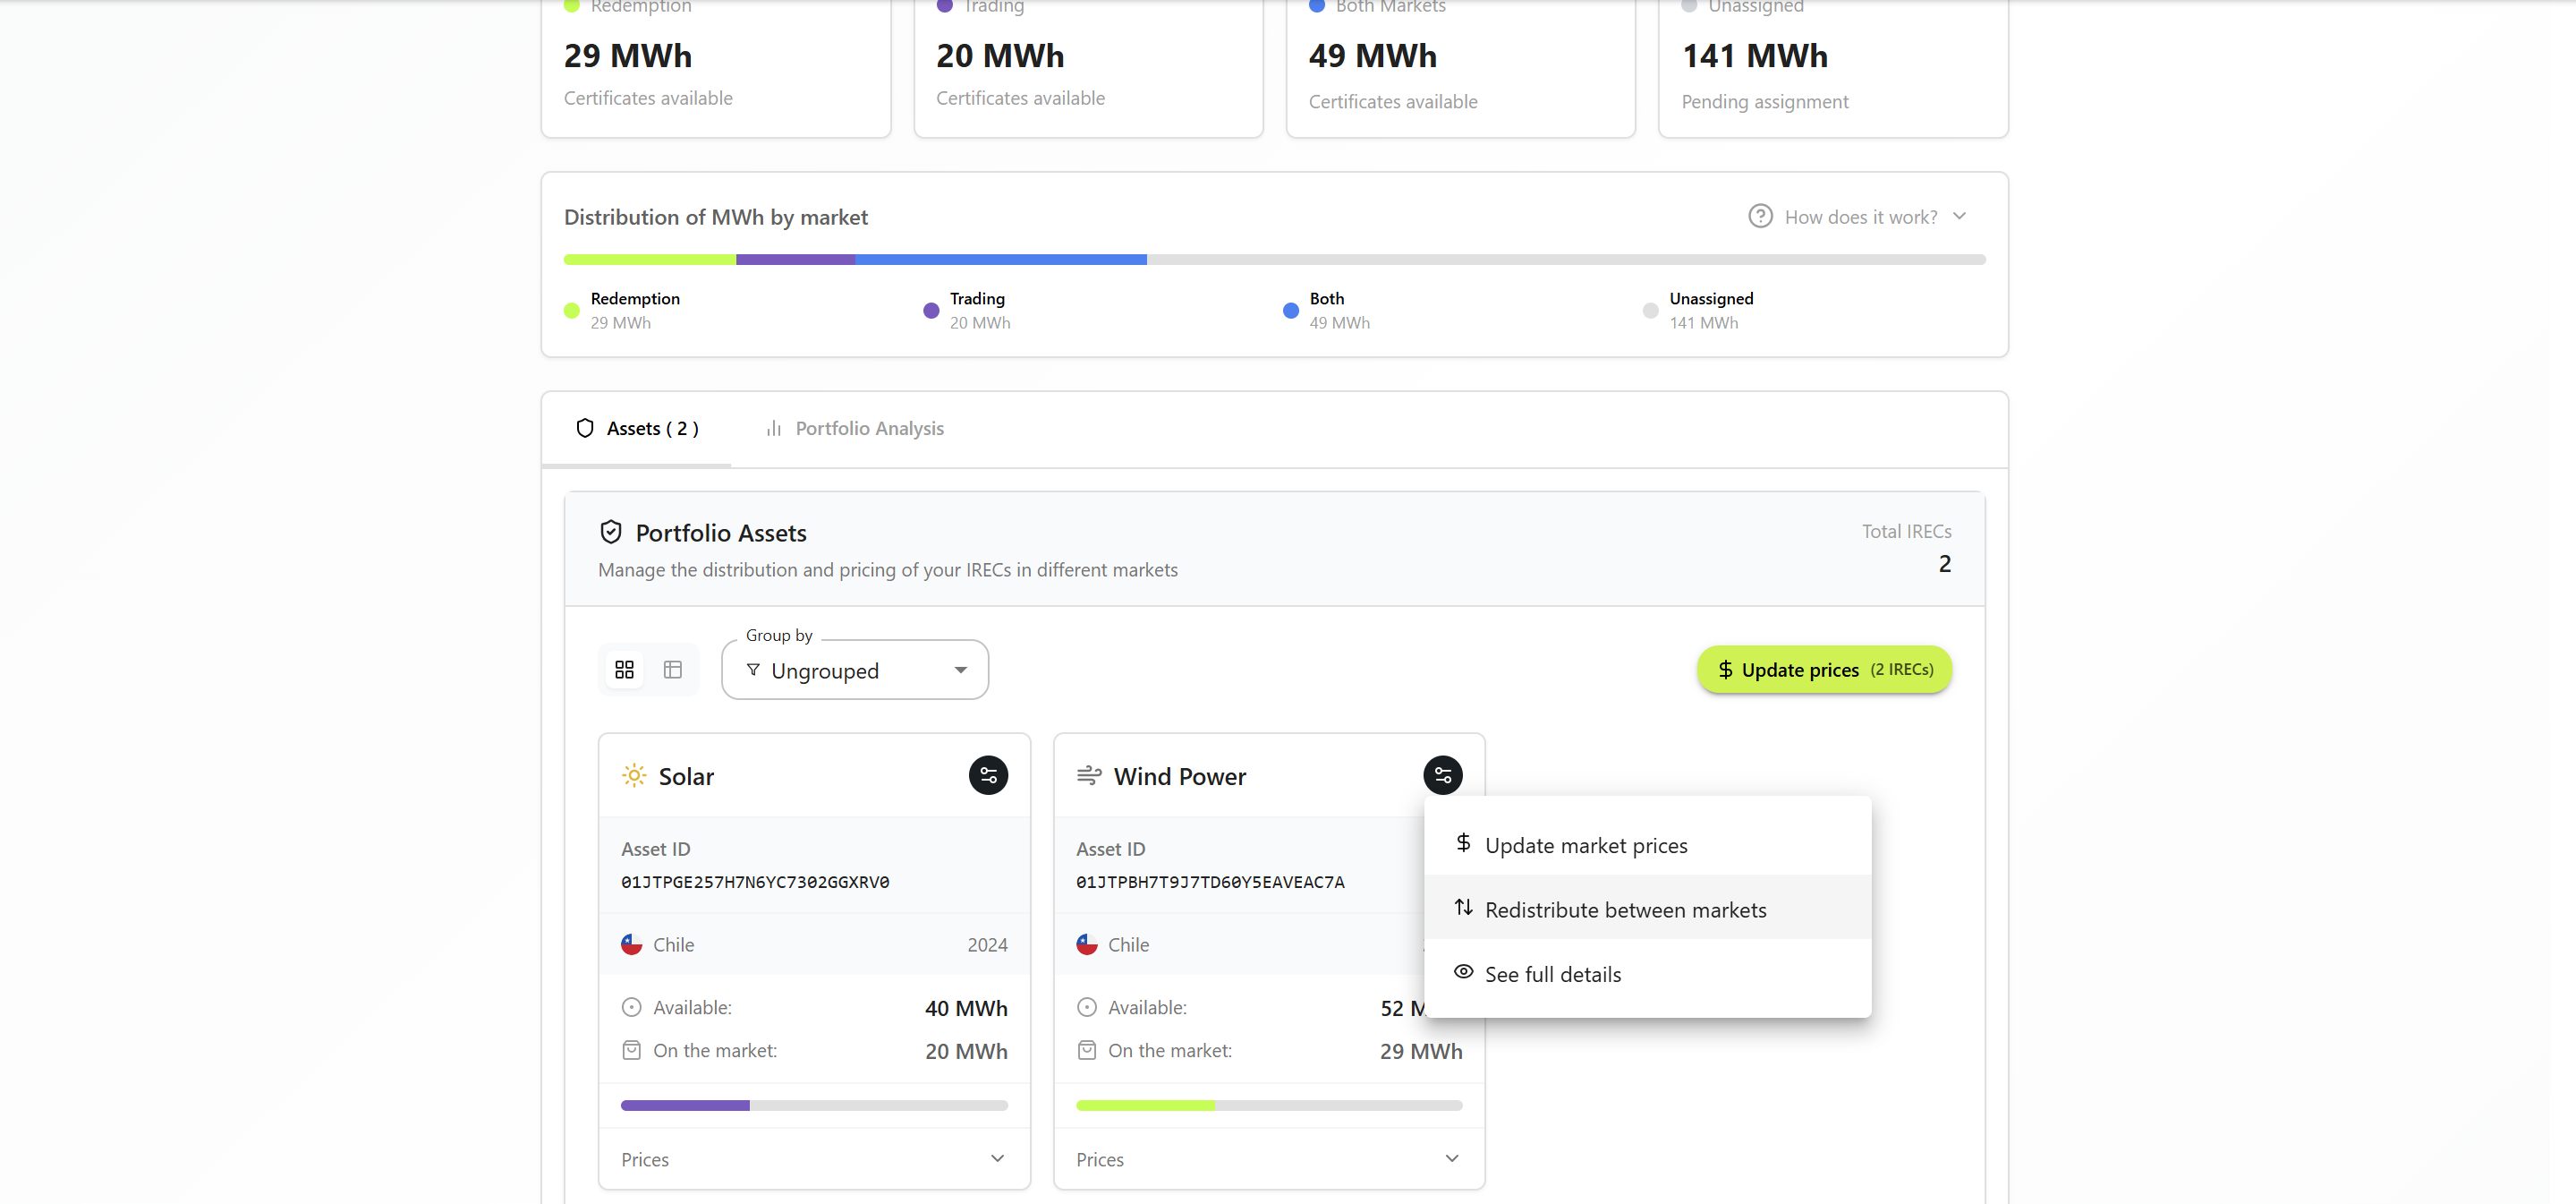The image size is (2576, 1204).
Task: Click the Solar sun icon
Action: pos(634,775)
